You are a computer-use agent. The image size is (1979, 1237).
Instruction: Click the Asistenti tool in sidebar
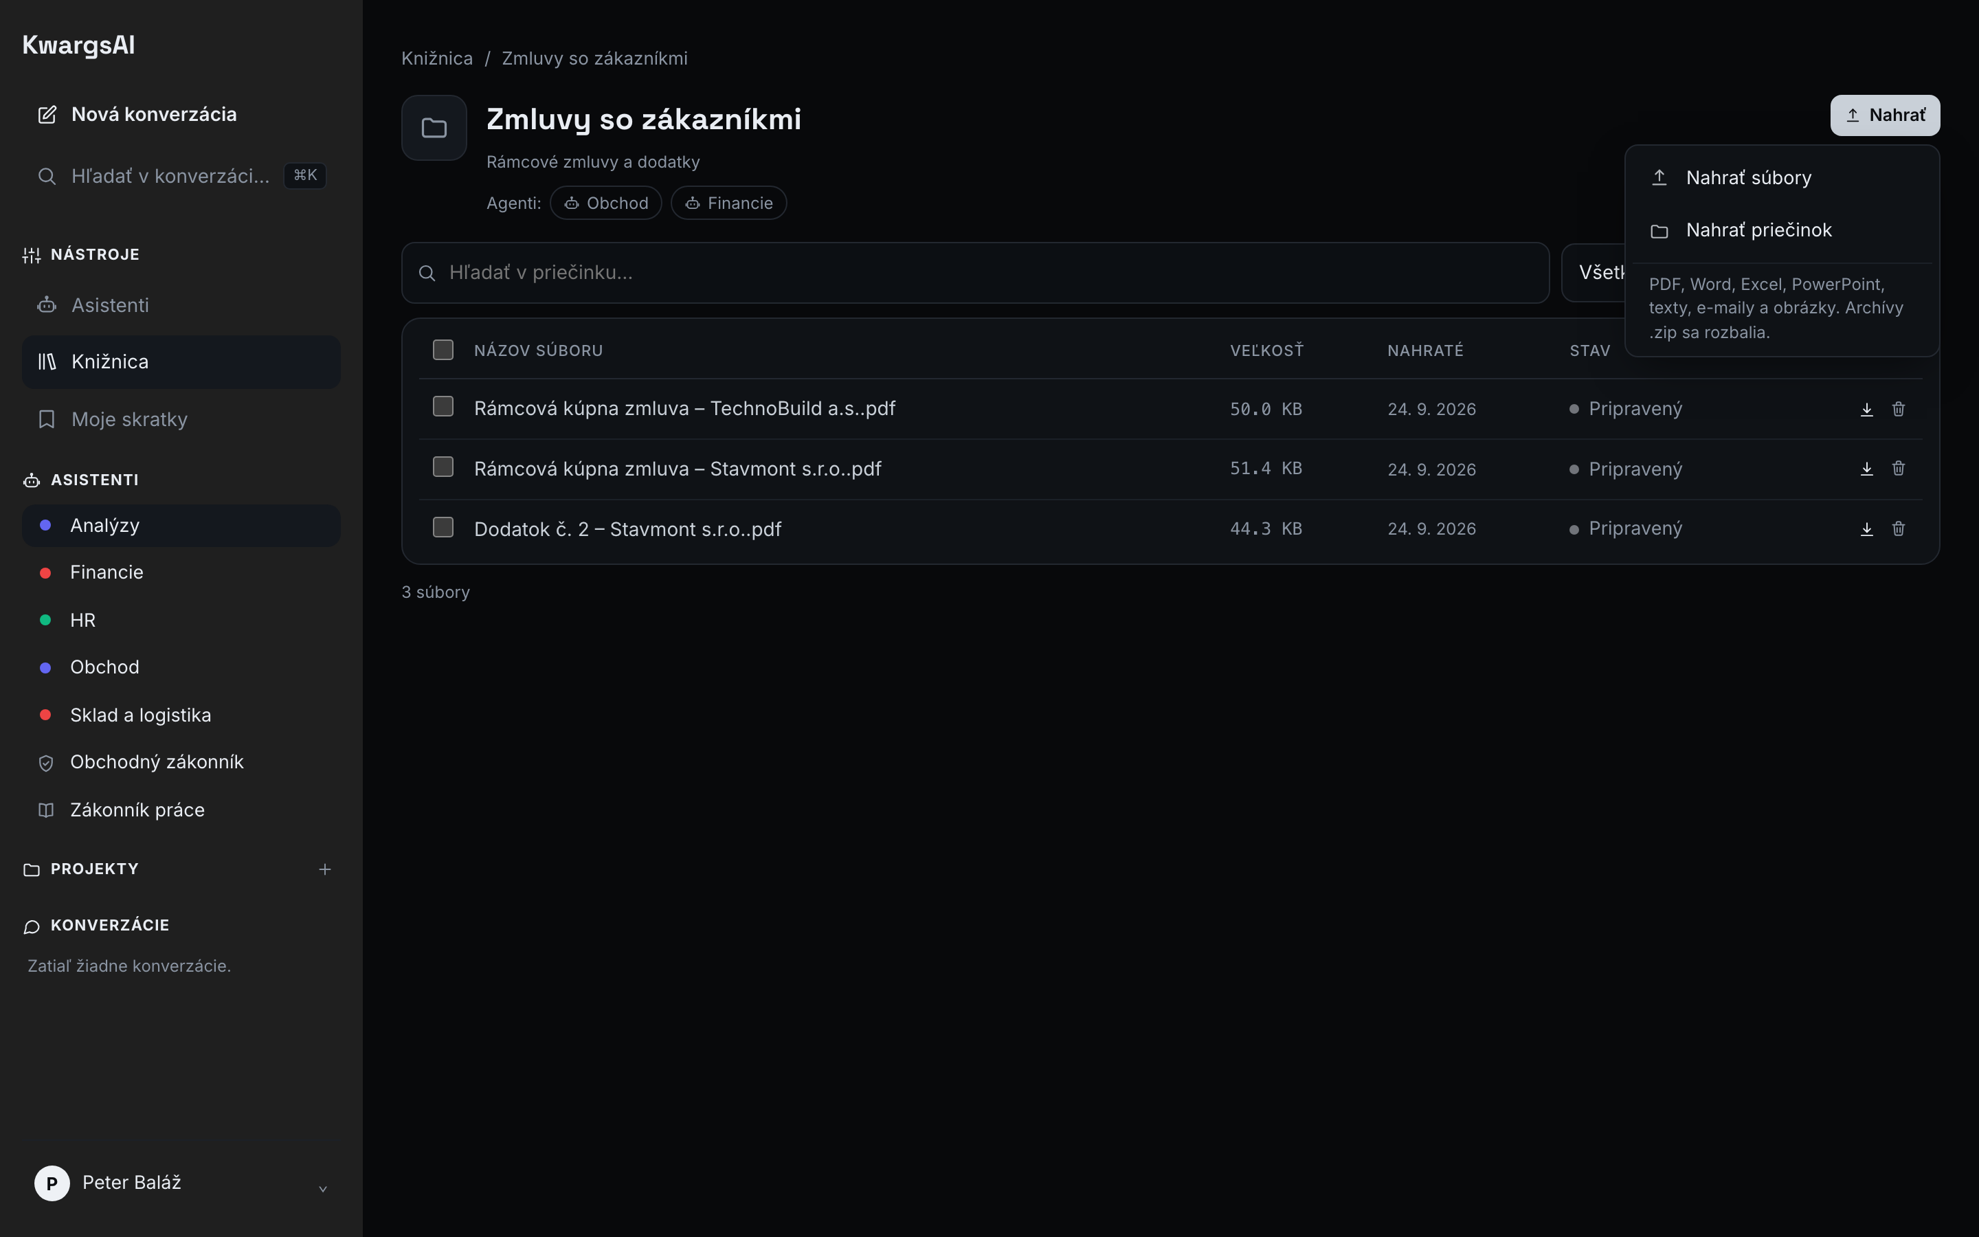pyautogui.click(x=181, y=305)
